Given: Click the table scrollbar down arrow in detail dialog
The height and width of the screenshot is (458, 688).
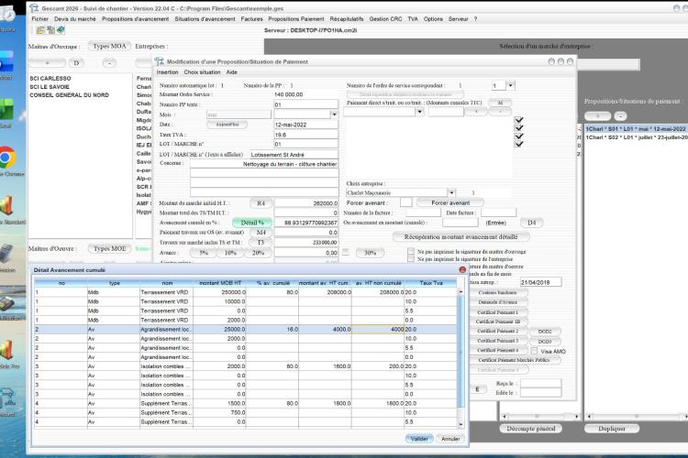Looking at the screenshot, I should [x=461, y=424].
